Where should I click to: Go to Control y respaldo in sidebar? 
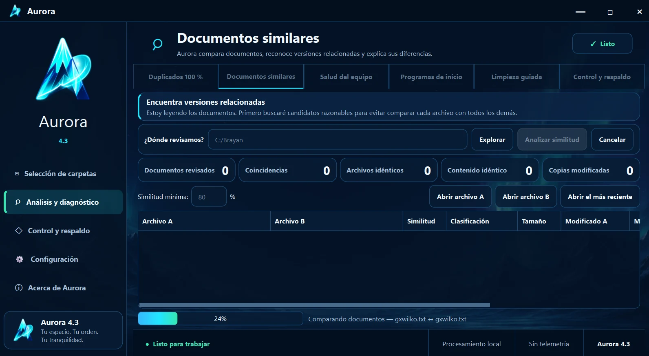(x=63, y=230)
